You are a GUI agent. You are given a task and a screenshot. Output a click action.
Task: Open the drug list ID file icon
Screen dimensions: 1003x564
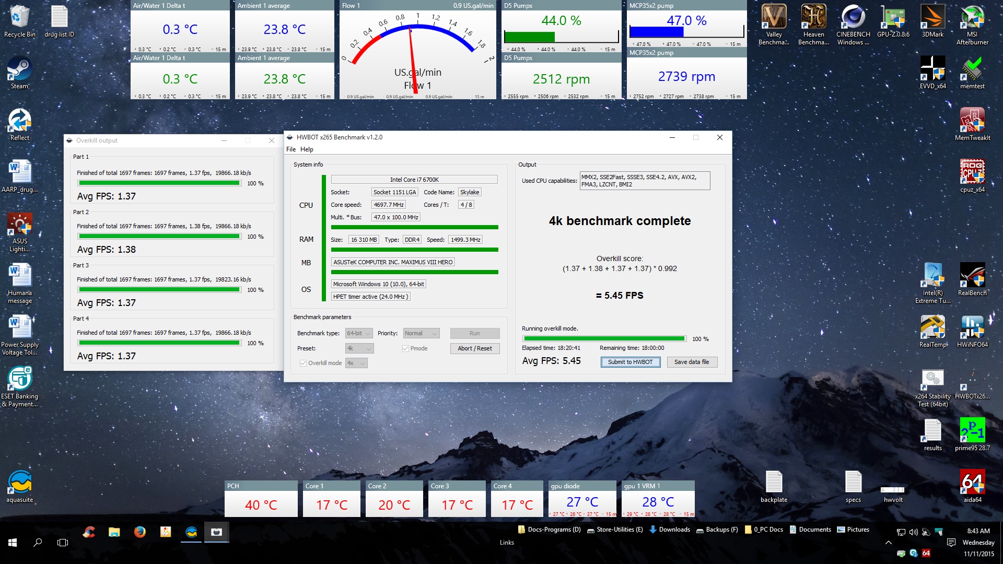59,21
